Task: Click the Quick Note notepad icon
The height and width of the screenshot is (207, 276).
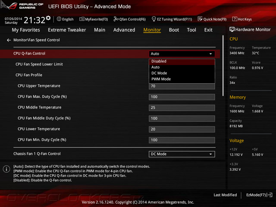Action: pyautogui.click(x=200, y=19)
